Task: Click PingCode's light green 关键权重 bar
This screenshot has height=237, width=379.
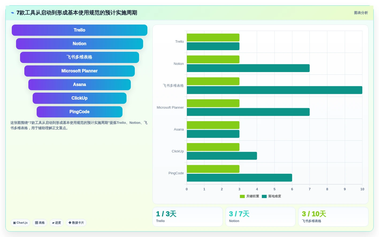Action: pos(213,169)
